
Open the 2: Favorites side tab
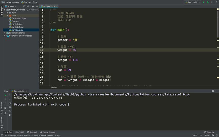pos(2,123)
